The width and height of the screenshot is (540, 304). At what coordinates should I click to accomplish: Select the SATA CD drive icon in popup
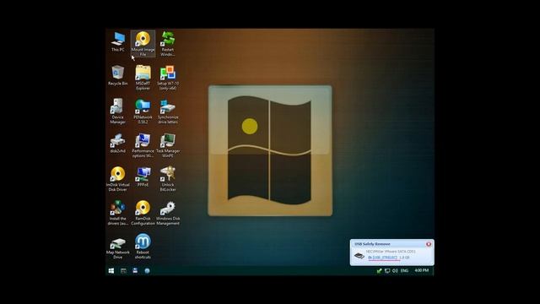point(359,255)
